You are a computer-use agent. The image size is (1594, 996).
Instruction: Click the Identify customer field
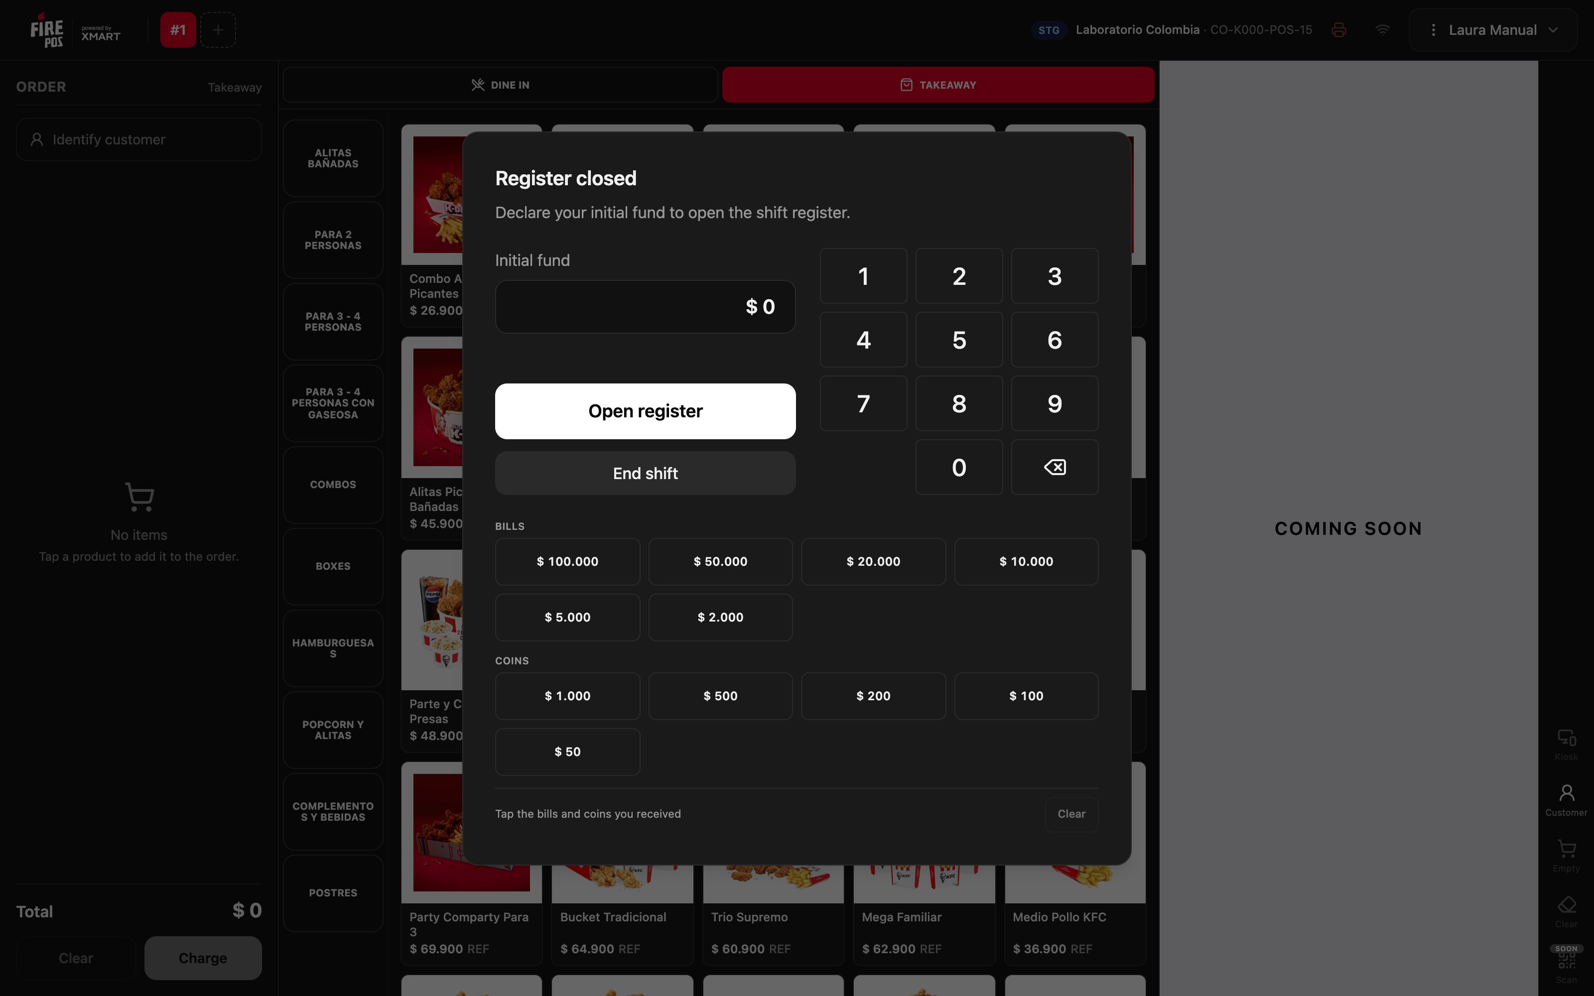139,139
